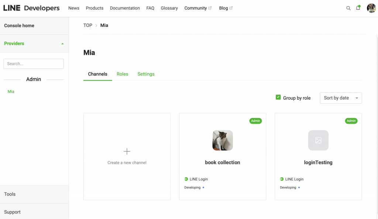Click the Blog external link icon
378x219 pixels.
231,8
